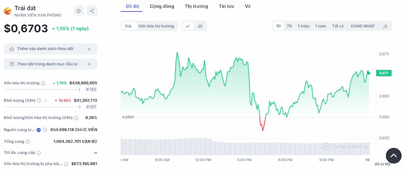Image resolution: width=404 pixels, height=172 pixels.
Task: Select the line chart type icon
Action: [x=188, y=26]
